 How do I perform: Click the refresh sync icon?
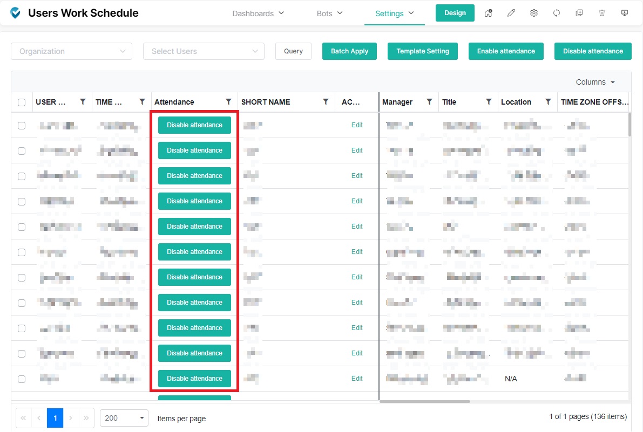click(557, 13)
